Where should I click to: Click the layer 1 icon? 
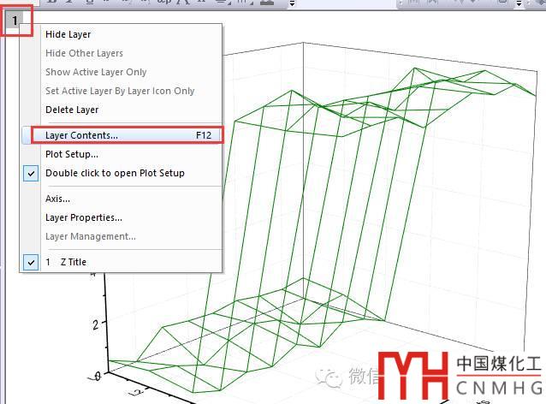coord(15,20)
